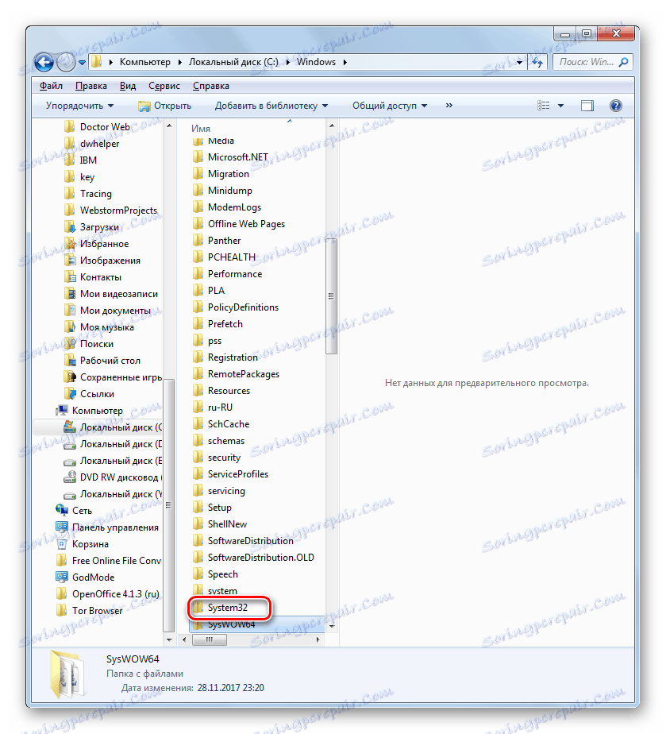Screen dimensions: 666x734
Task: Select the Сеть network icon
Action: [x=62, y=510]
